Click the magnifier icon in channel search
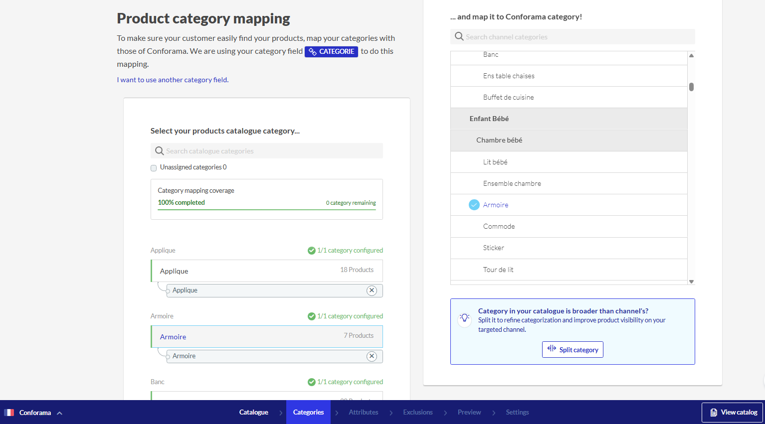 click(459, 37)
